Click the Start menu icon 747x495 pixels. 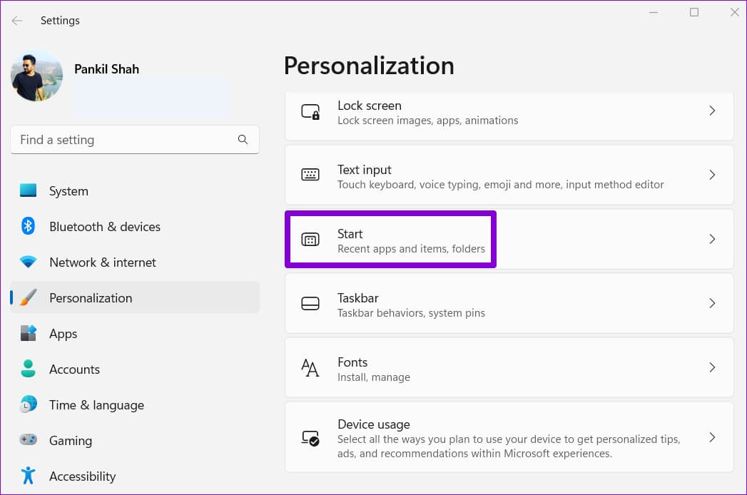[310, 239]
